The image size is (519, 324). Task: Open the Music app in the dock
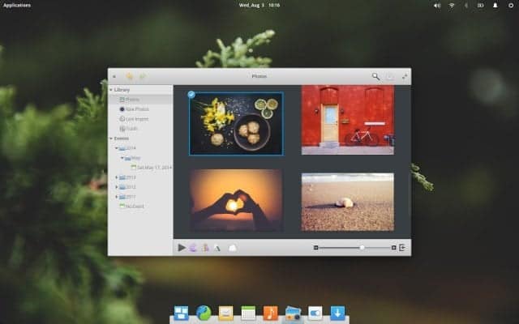pos(270,313)
